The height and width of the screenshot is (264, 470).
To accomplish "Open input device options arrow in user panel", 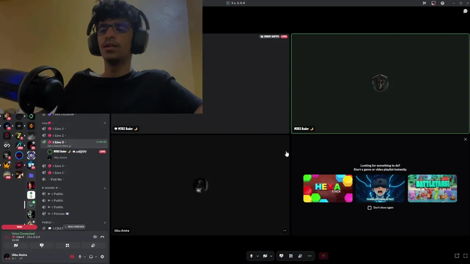I will 84,257.
